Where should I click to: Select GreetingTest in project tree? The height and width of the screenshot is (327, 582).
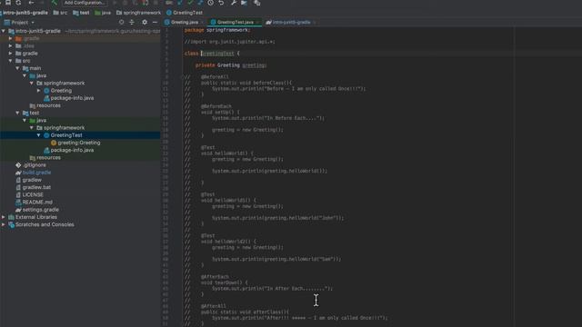coord(66,135)
